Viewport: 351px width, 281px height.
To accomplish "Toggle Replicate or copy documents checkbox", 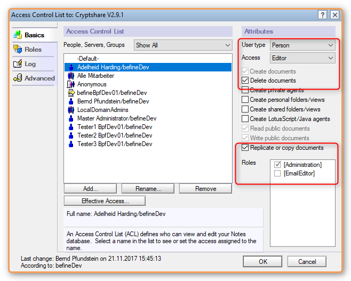I will (x=245, y=148).
